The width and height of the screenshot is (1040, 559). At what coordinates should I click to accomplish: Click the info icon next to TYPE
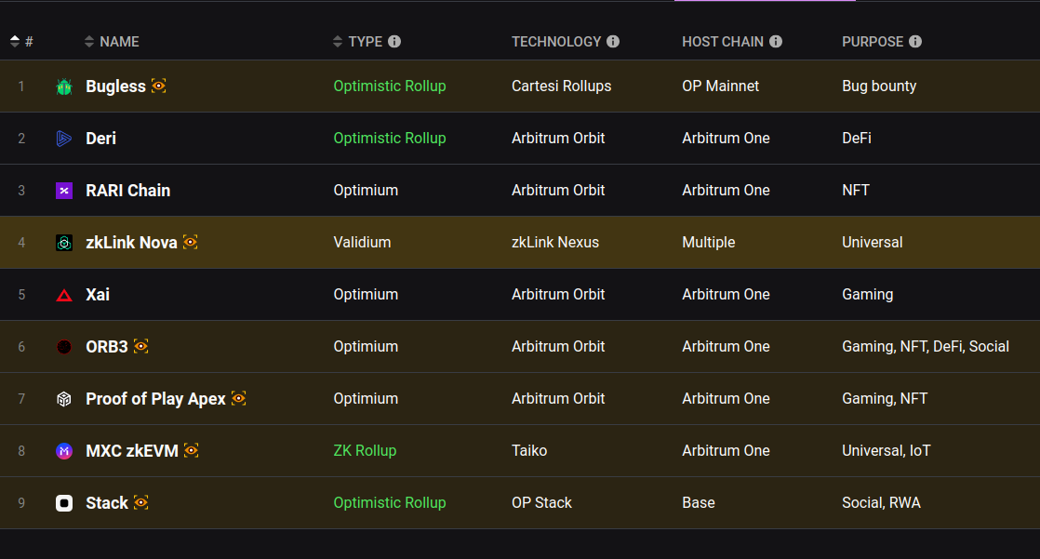point(394,42)
